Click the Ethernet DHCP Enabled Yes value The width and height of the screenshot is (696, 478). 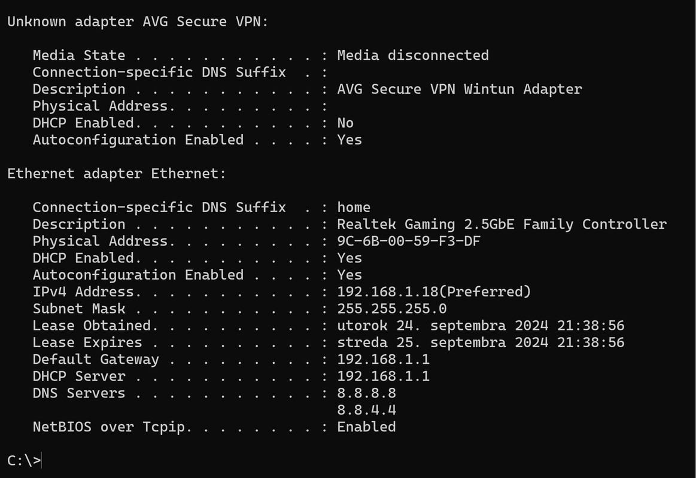click(349, 258)
